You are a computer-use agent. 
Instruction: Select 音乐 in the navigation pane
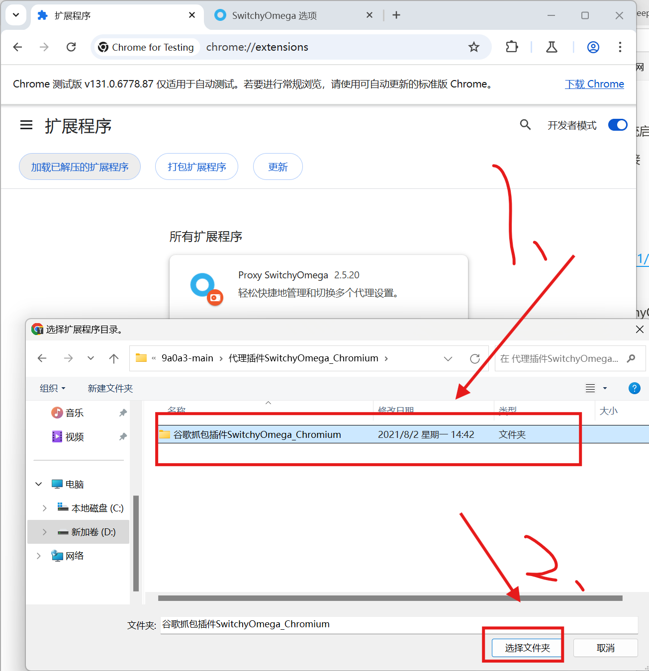[x=75, y=413]
